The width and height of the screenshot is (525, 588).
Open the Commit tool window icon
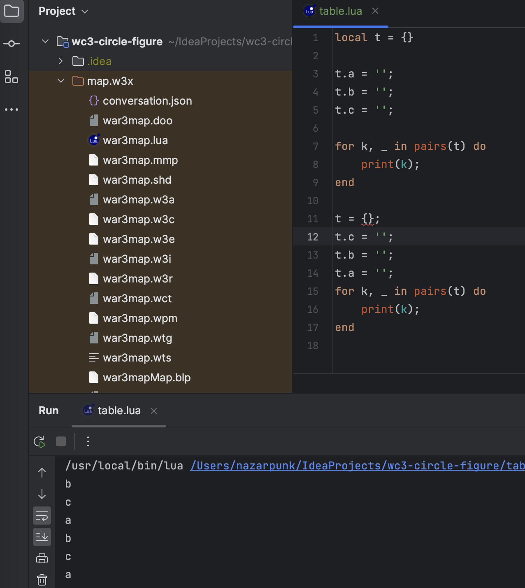pyautogui.click(x=12, y=44)
